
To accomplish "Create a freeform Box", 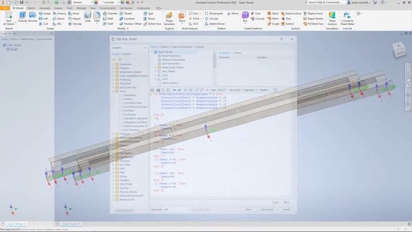I will pos(245,17).
